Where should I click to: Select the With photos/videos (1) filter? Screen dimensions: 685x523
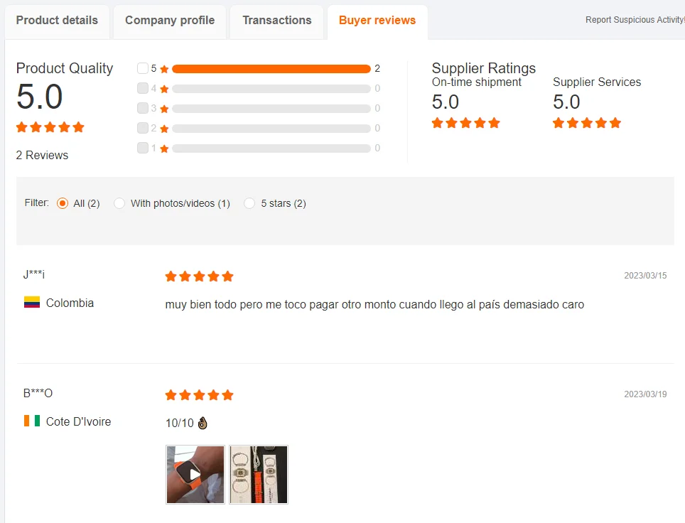(x=119, y=203)
